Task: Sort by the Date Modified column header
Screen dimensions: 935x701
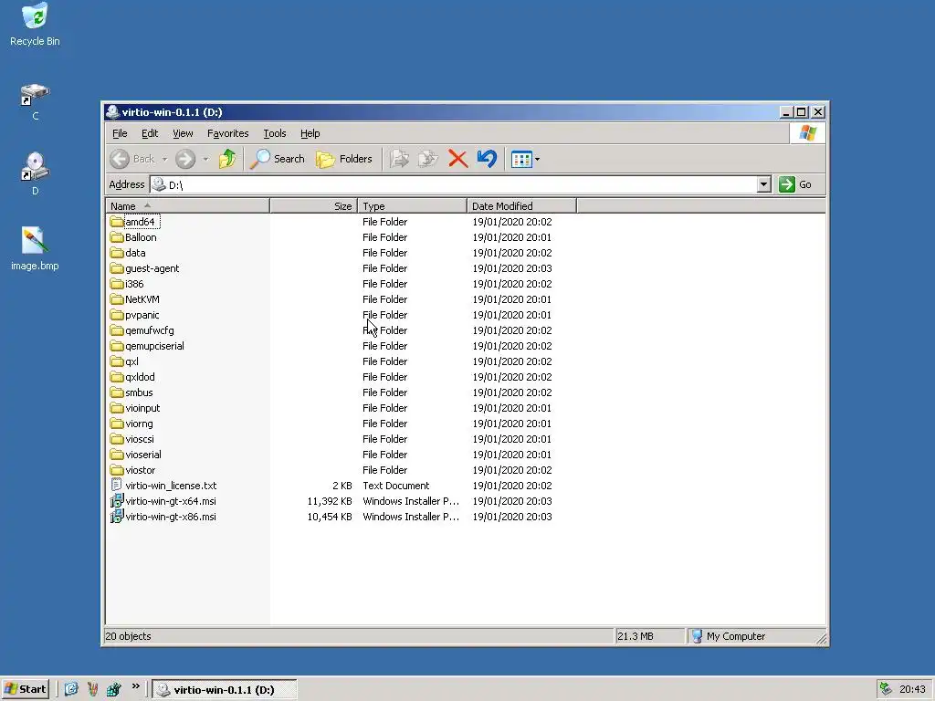Action: coord(521,206)
